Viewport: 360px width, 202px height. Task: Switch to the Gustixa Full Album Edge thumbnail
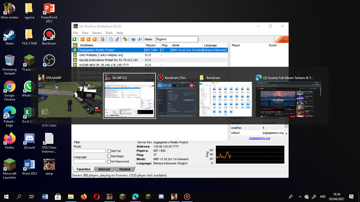[x=288, y=96]
